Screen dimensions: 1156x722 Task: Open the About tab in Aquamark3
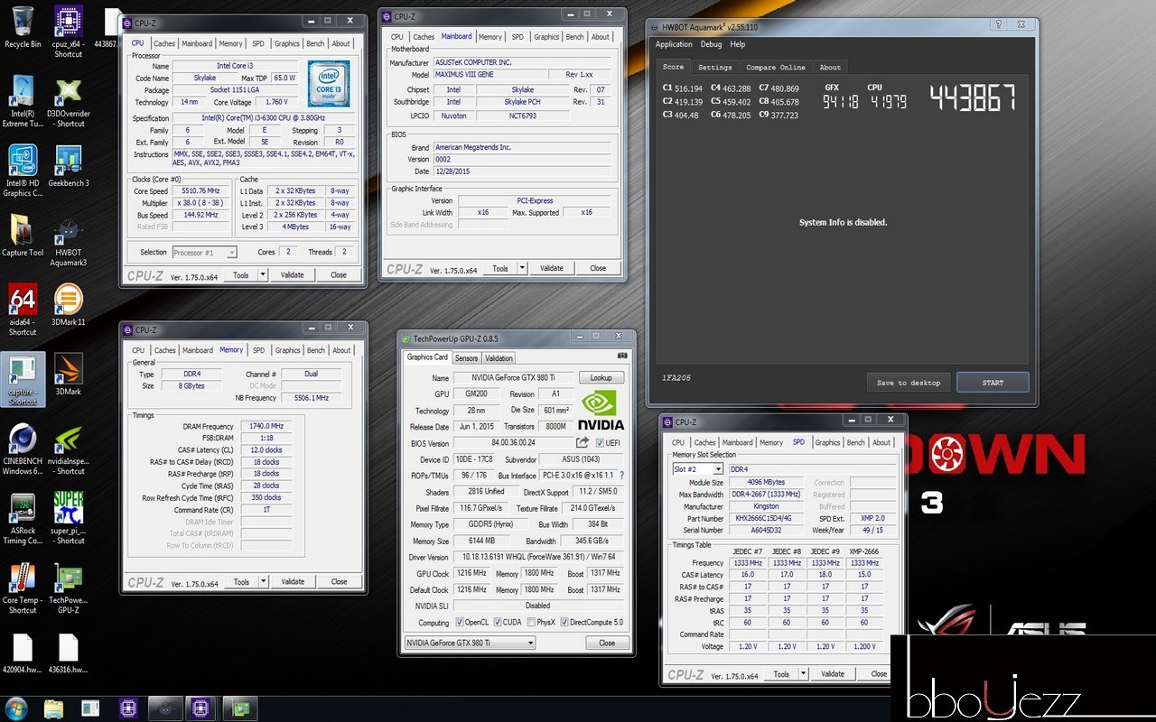tap(830, 67)
